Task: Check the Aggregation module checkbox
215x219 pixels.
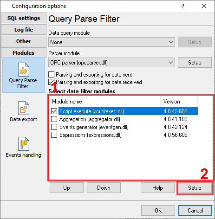Action: pyautogui.click(x=54, y=119)
